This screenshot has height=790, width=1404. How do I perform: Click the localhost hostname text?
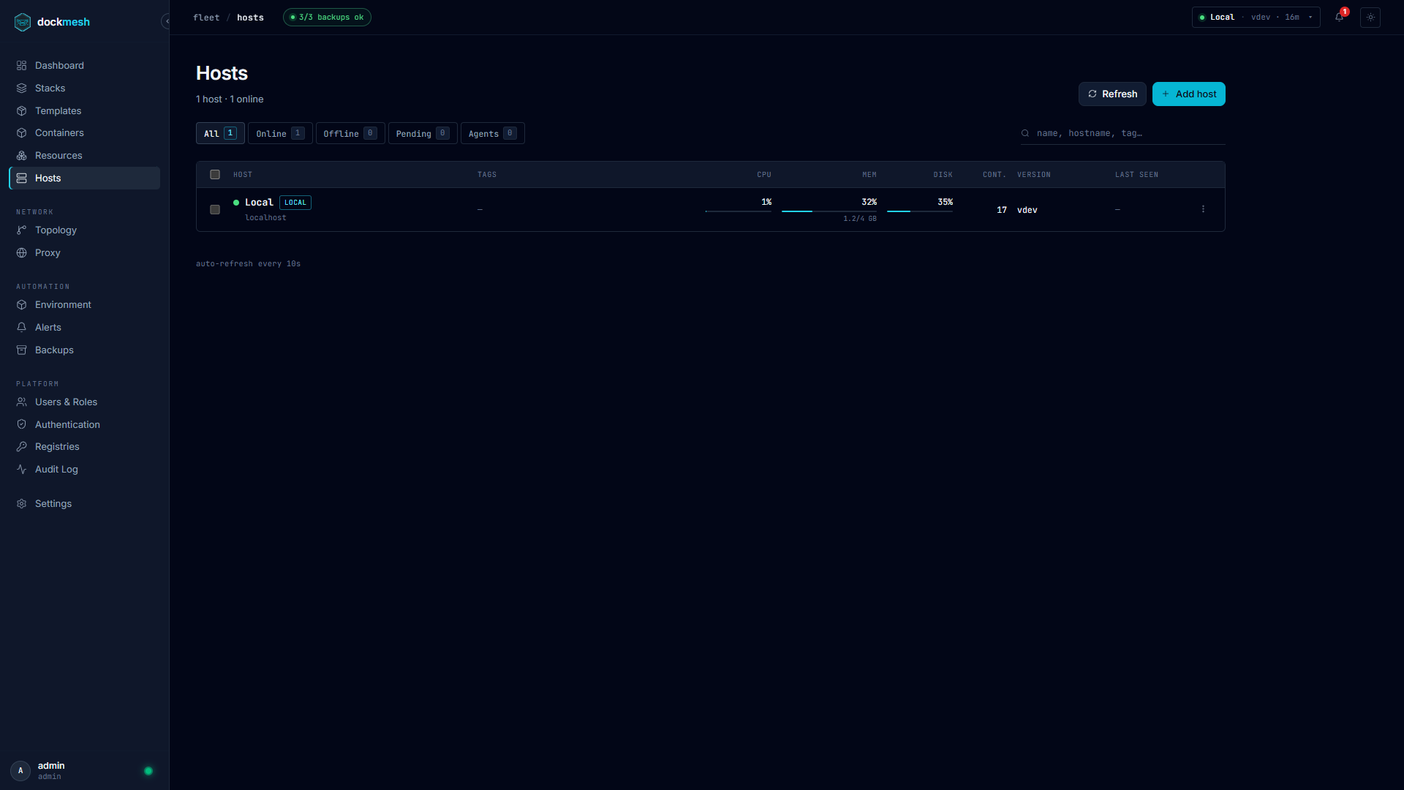click(x=265, y=218)
